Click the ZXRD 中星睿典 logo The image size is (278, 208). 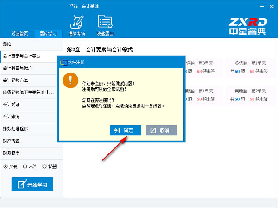248,26
